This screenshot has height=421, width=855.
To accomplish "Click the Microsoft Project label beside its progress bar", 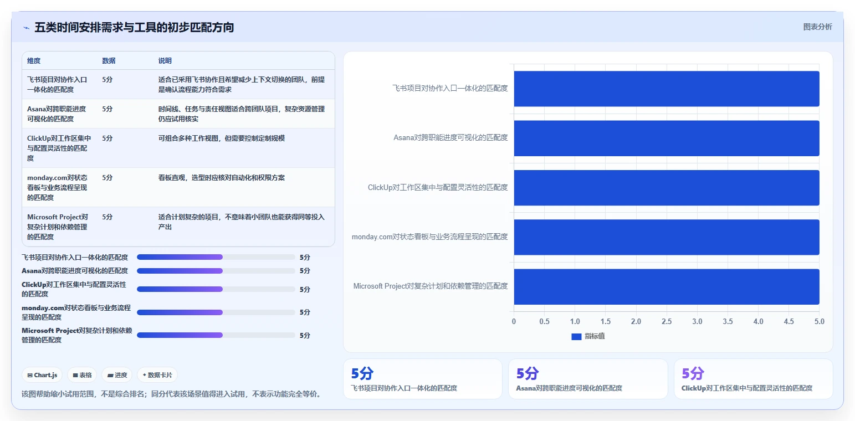I will (77, 335).
